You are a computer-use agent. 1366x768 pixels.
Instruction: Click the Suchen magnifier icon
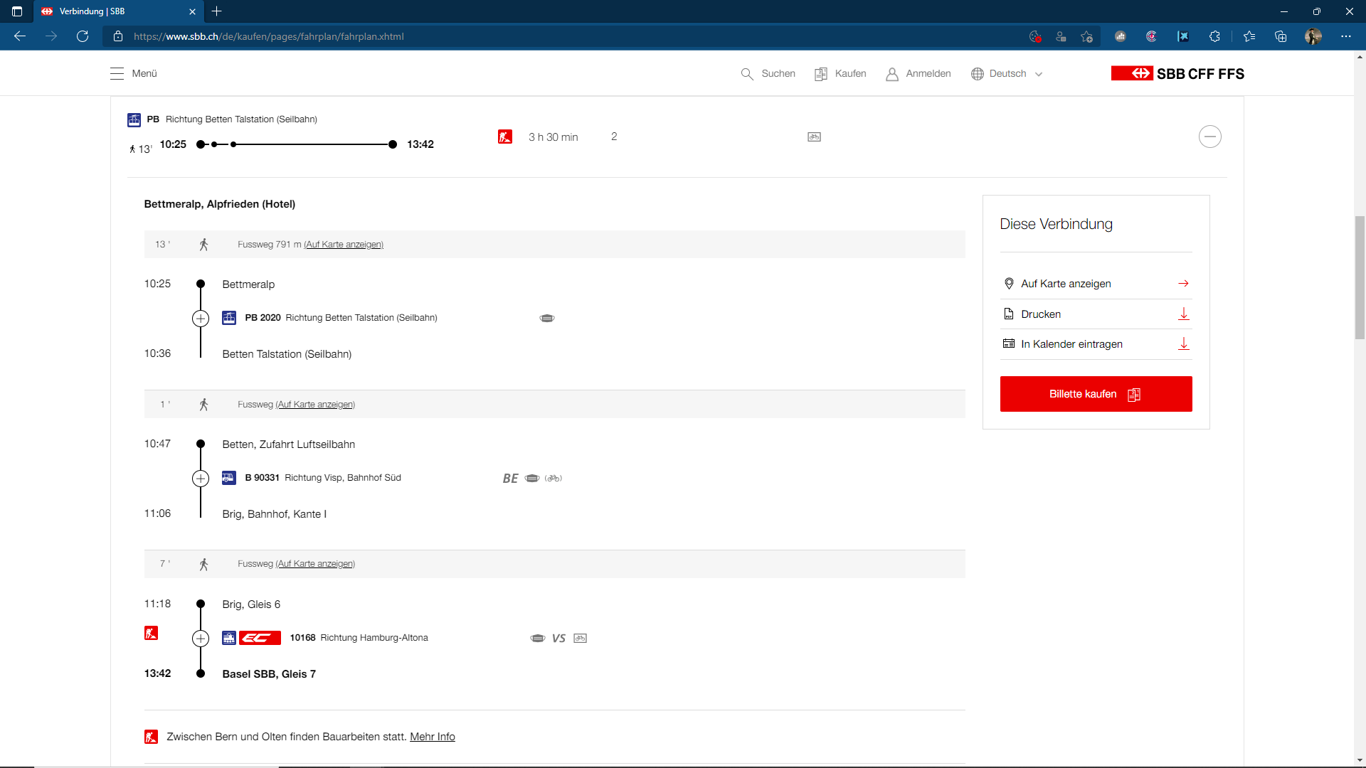coord(747,74)
